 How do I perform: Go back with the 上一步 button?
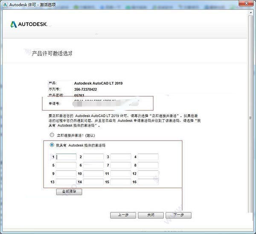click(x=123, y=215)
